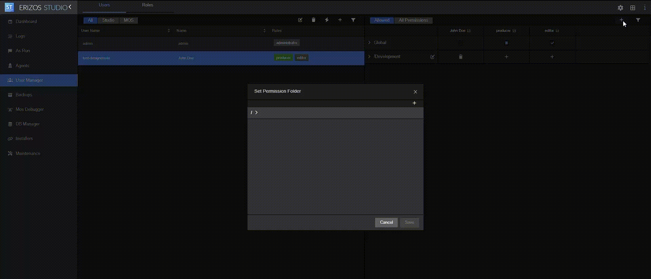The image size is (651, 279).
Task: Click the add folder plus icon in dialog
Action: pos(414,103)
